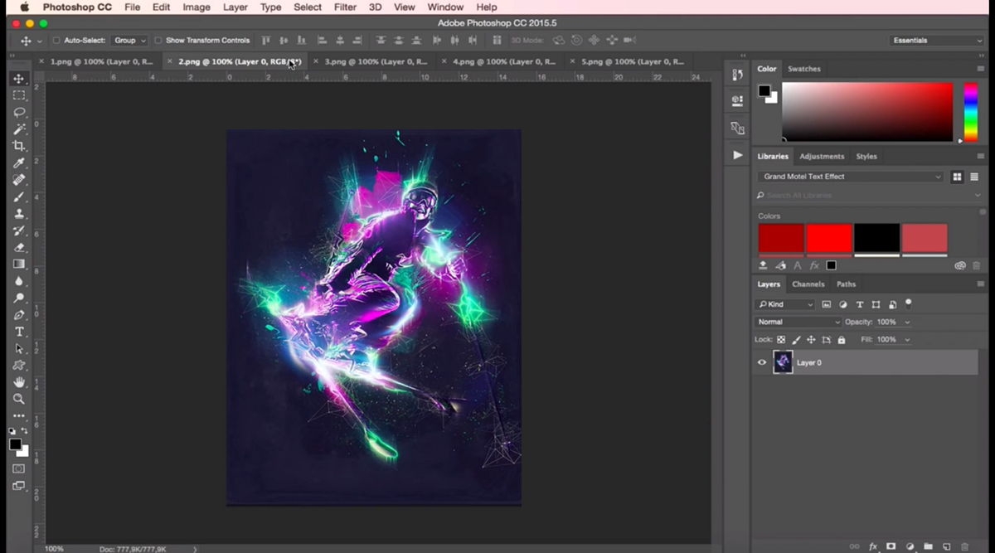
Task: Open the Normal blend mode dropdown
Action: coord(798,322)
